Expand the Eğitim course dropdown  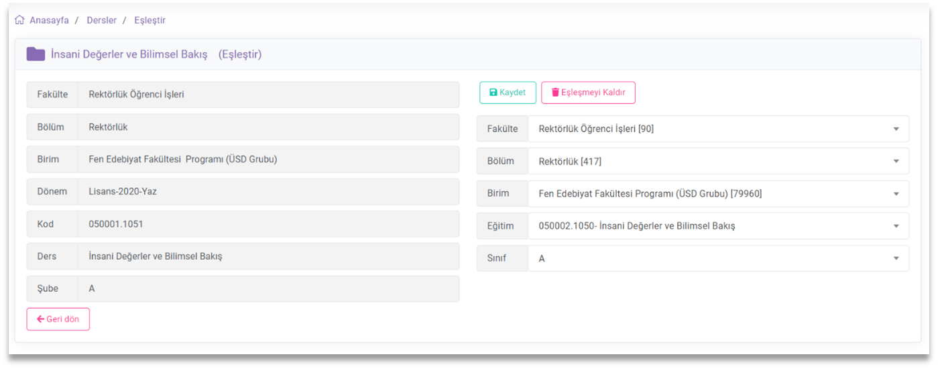tap(717, 226)
